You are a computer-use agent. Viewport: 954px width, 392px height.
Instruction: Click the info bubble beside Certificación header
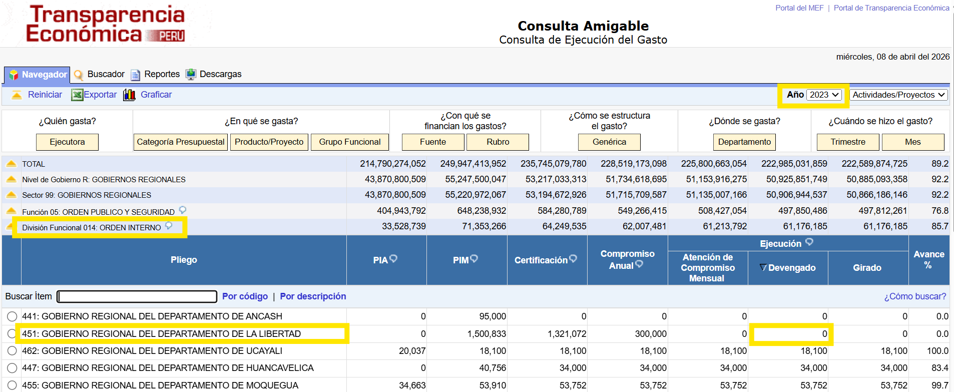click(x=573, y=258)
